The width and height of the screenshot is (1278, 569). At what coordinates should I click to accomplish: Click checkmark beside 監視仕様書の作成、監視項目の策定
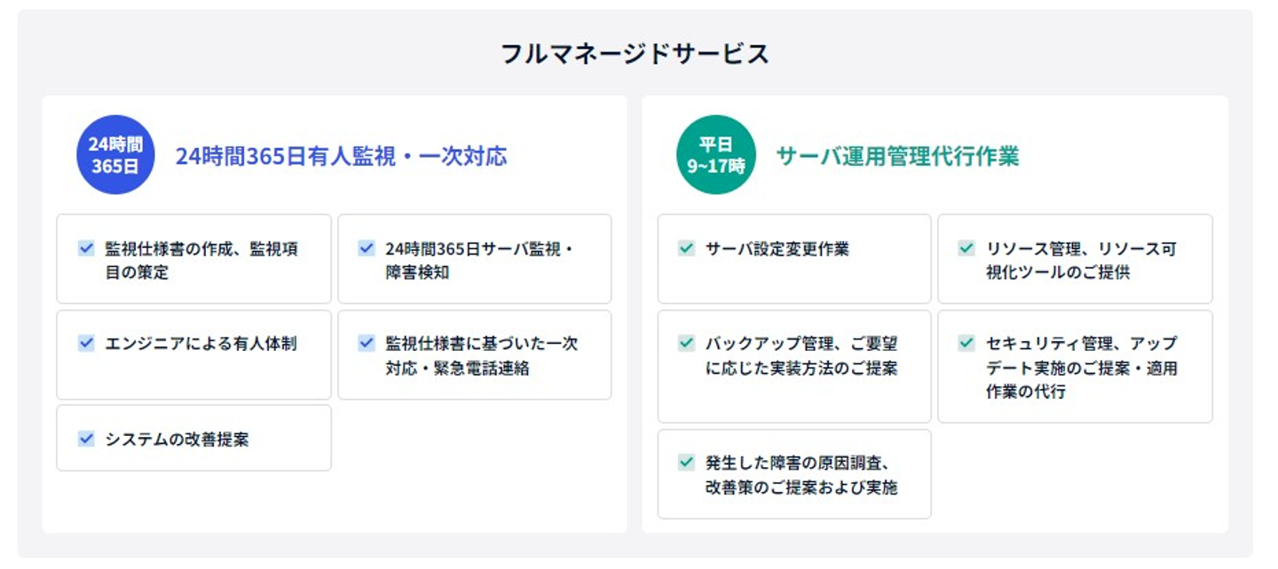coord(86,248)
